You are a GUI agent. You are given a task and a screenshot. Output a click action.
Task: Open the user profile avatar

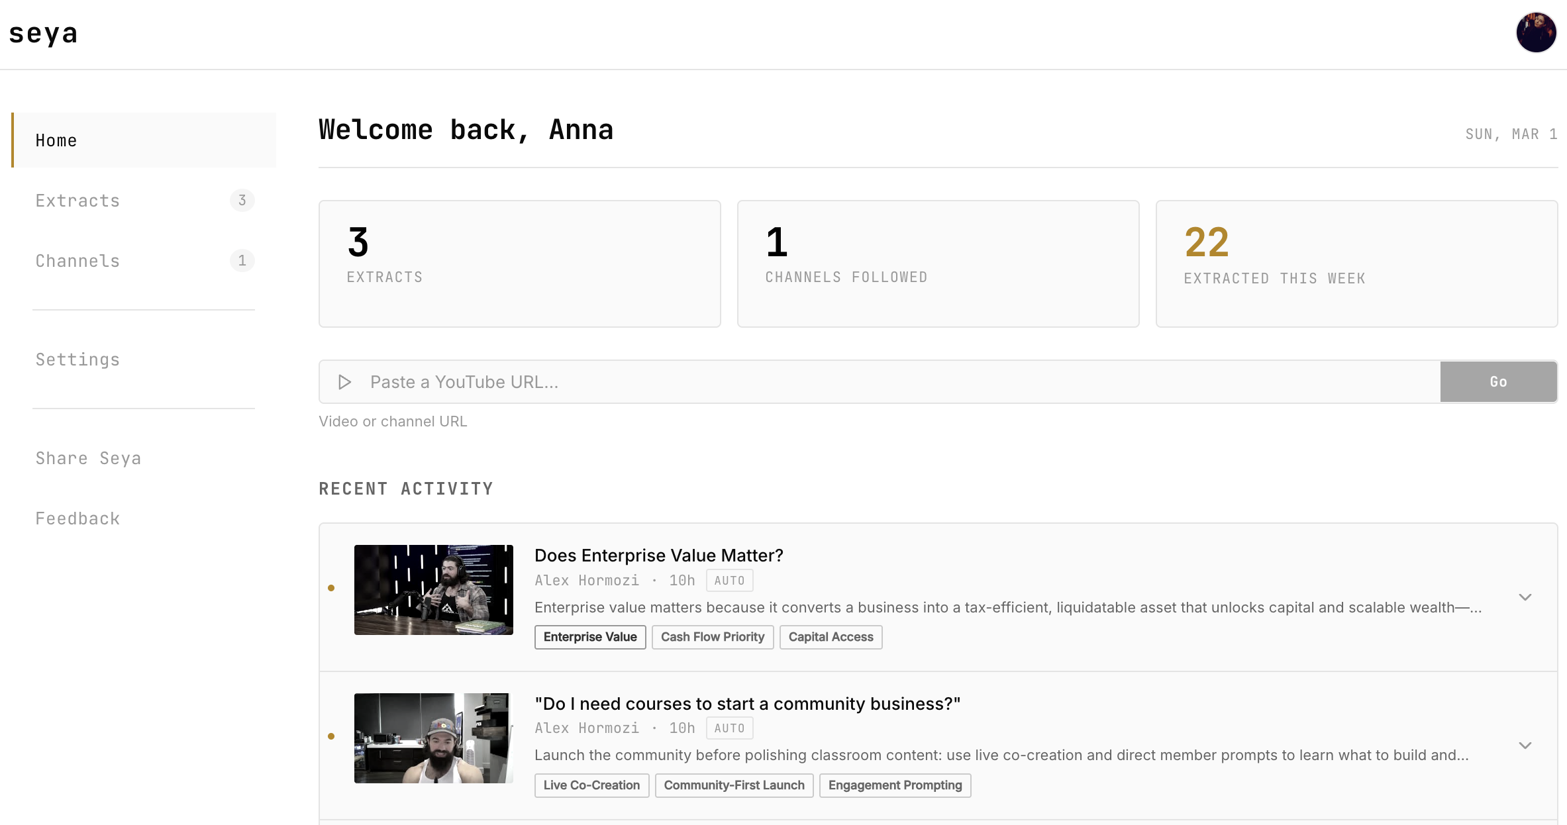(x=1536, y=32)
